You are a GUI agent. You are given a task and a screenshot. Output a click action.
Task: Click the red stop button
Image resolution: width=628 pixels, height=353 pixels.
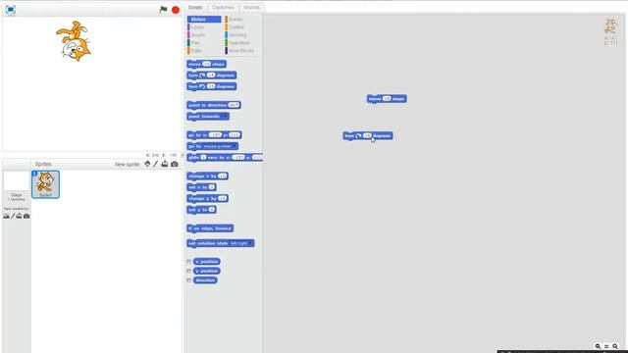coord(176,10)
